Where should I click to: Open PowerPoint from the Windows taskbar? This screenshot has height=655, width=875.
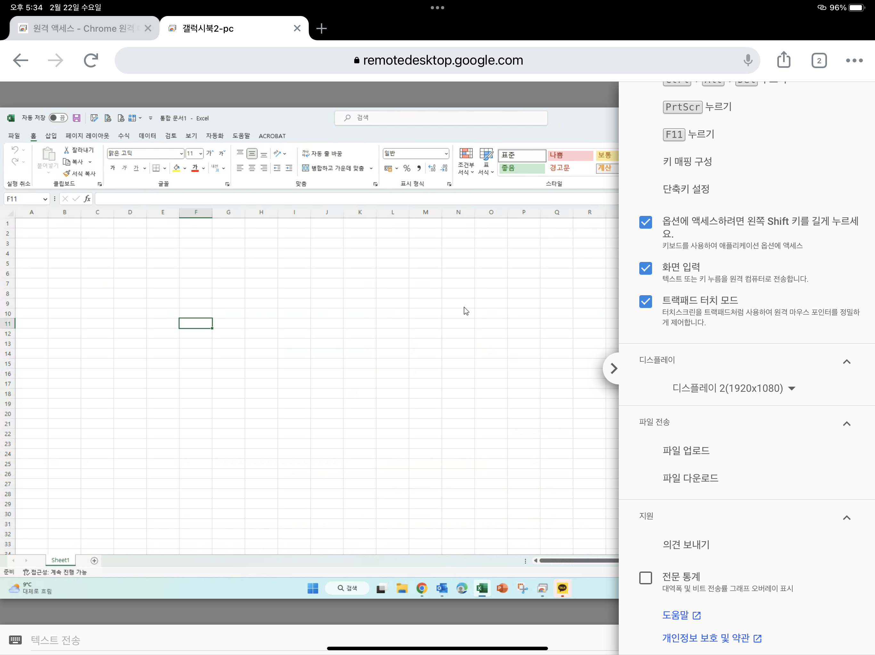pyautogui.click(x=502, y=588)
